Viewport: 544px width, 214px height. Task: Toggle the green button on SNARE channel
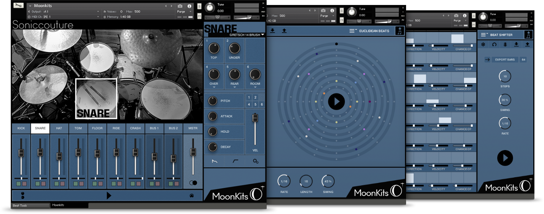pos(37,184)
